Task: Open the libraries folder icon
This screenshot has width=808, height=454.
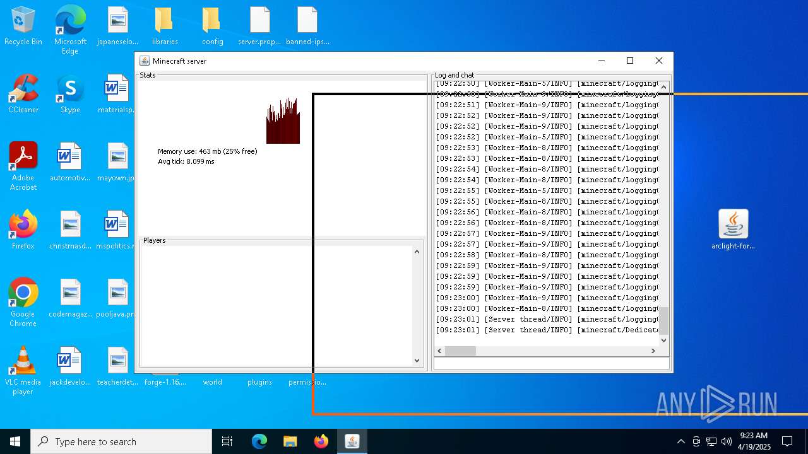Action: pyautogui.click(x=165, y=26)
